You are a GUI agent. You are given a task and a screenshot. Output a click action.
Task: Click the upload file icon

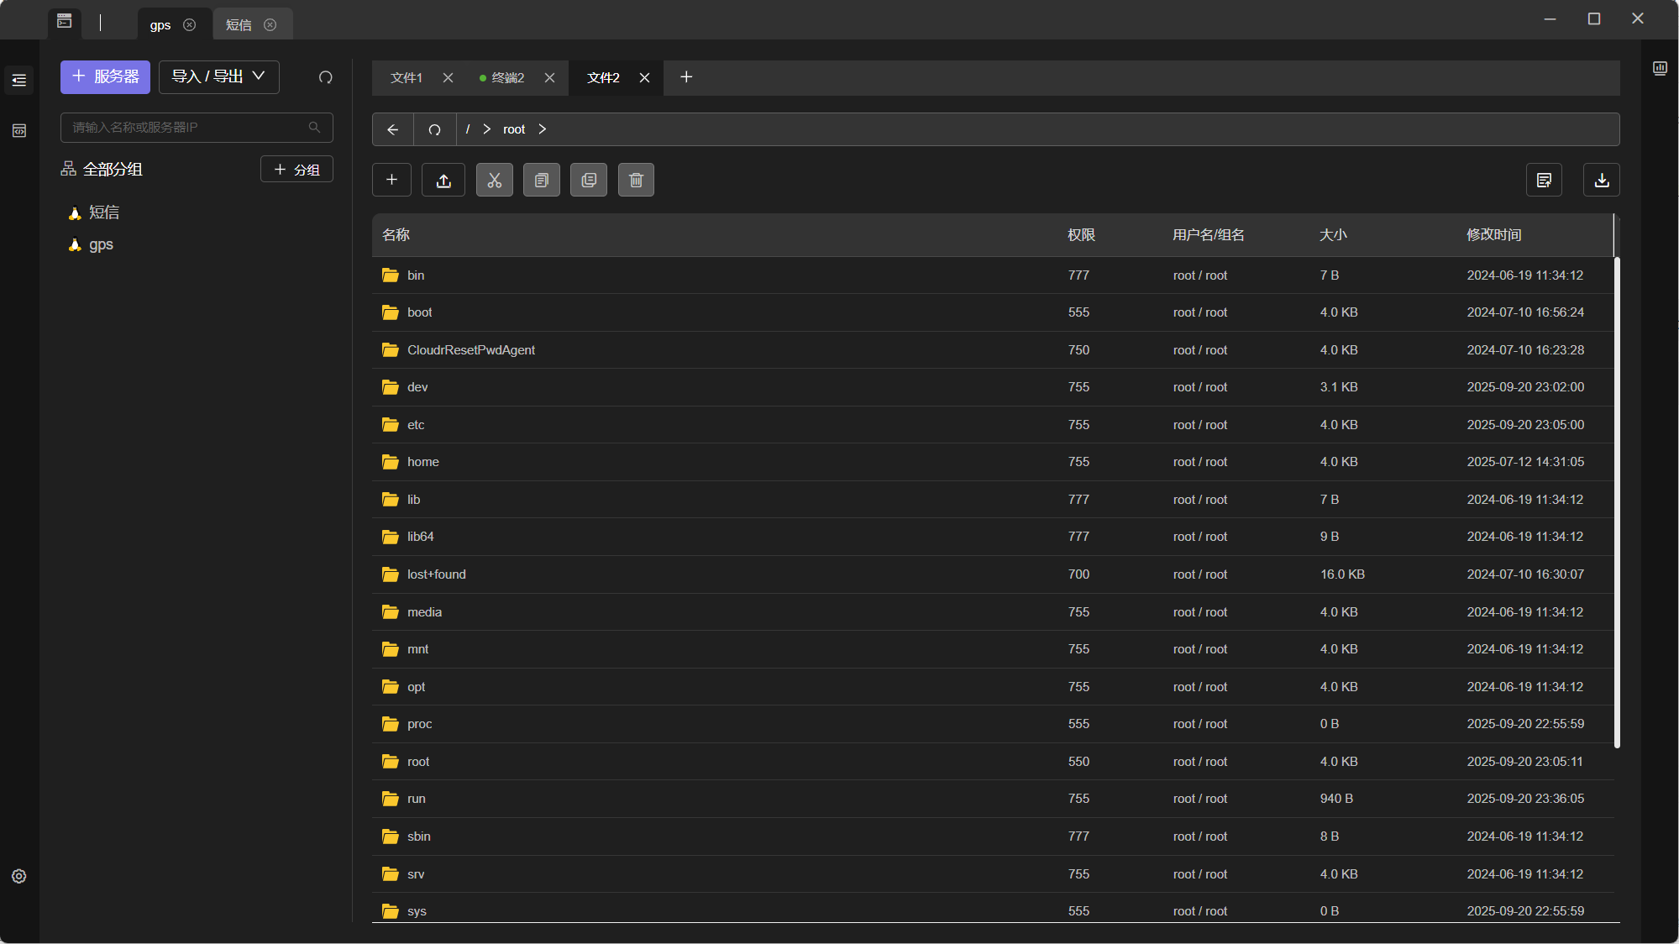(x=443, y=180)
